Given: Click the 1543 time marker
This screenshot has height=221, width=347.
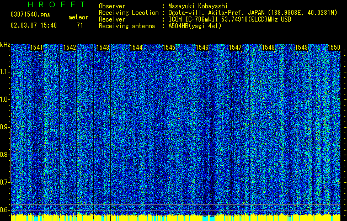Looking at the screenshot, I should click(x=103, y=48).
